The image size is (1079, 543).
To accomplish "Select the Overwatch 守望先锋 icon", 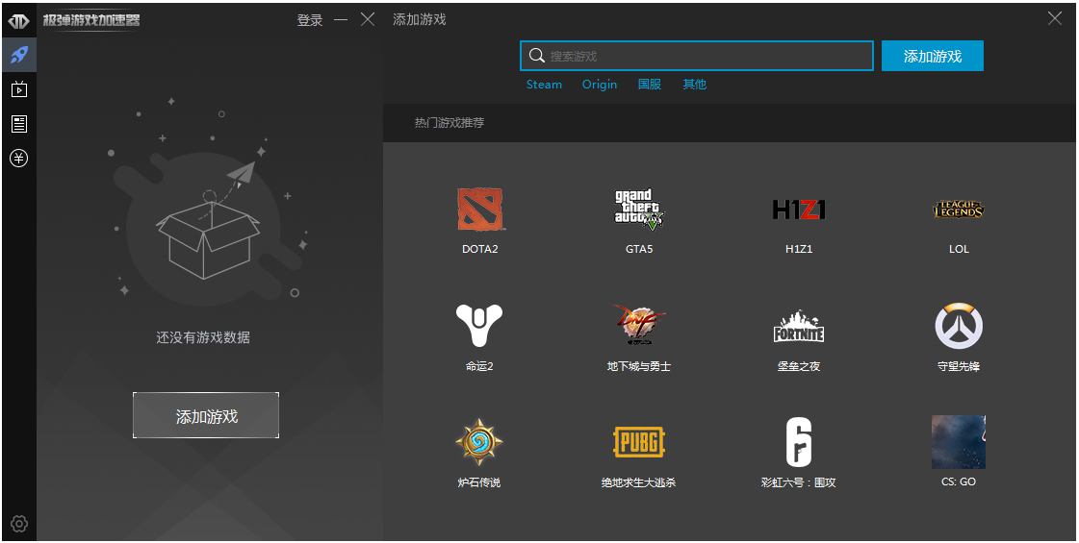I will click(959, 326).
